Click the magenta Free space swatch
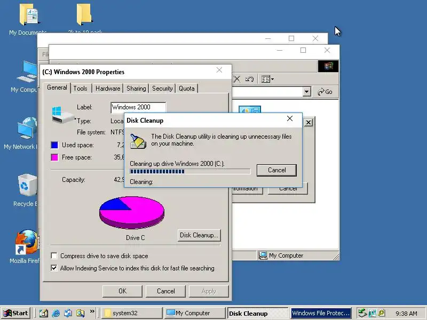The image size is (427, 320). tap(54, 157)
